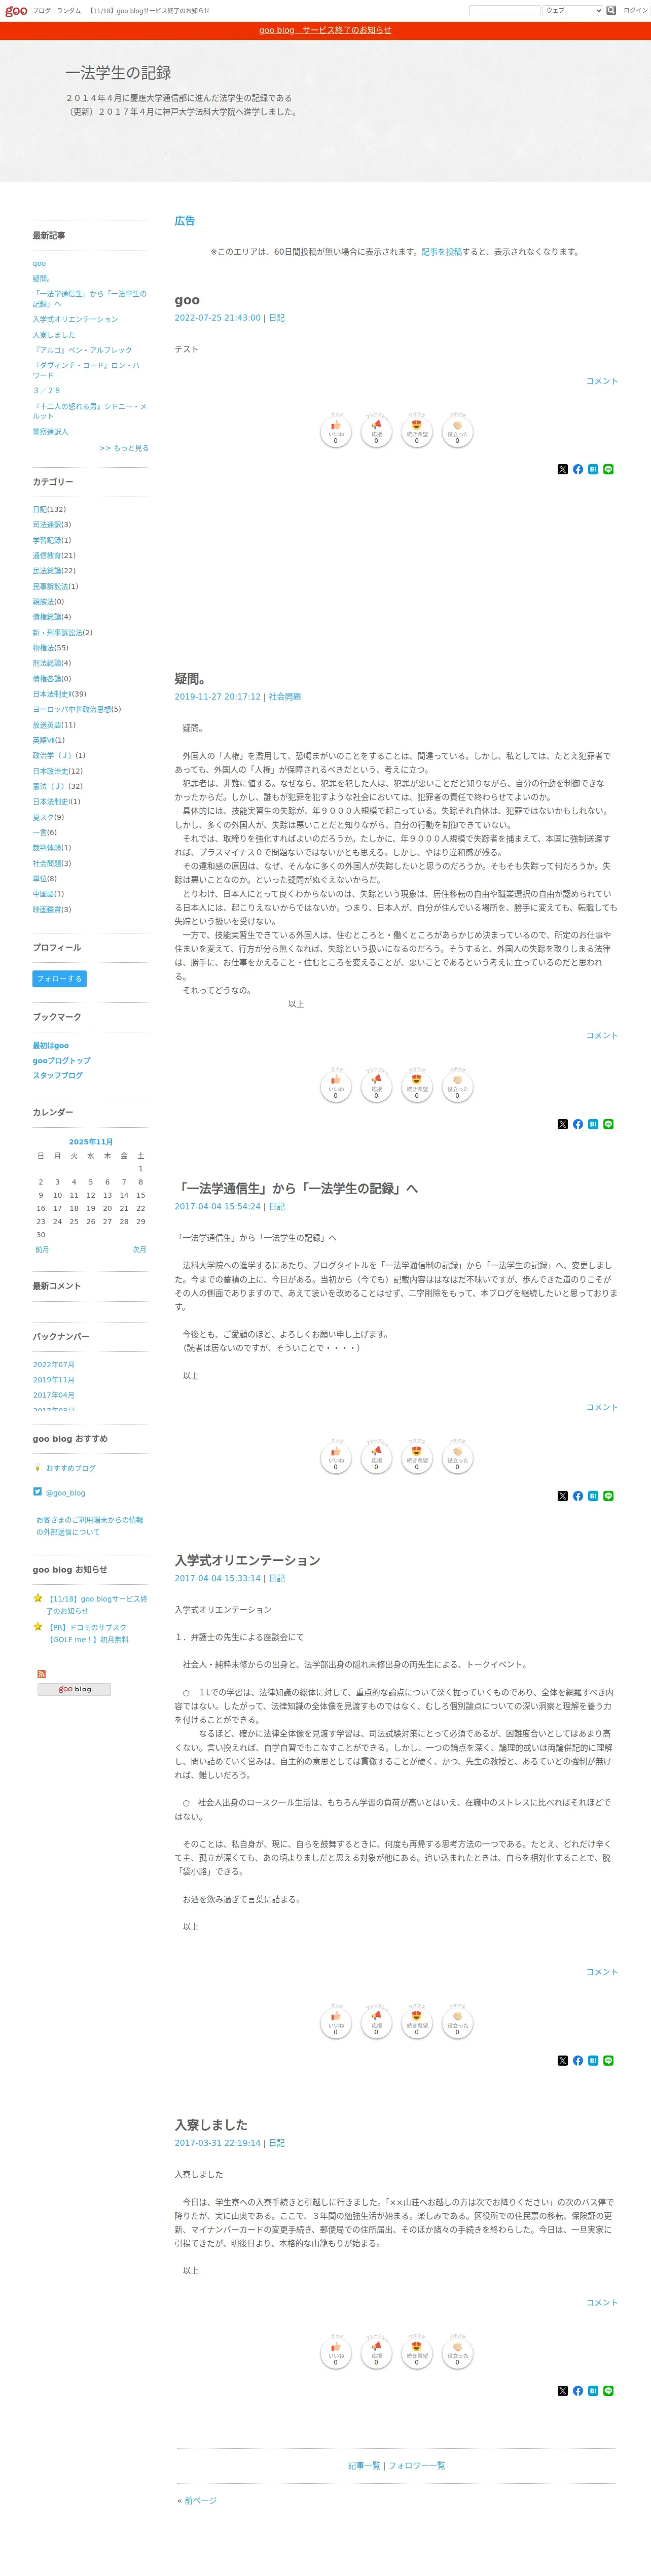The height and width of the screenshot is (2576, 651).
Task: Click 役立った clap reaction under goo post
Action: 457,432
